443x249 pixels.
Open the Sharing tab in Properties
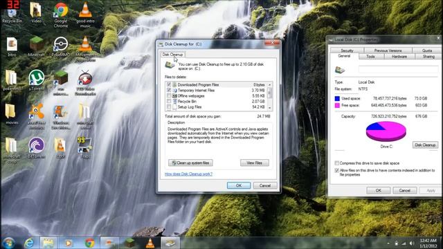(428, 57)
